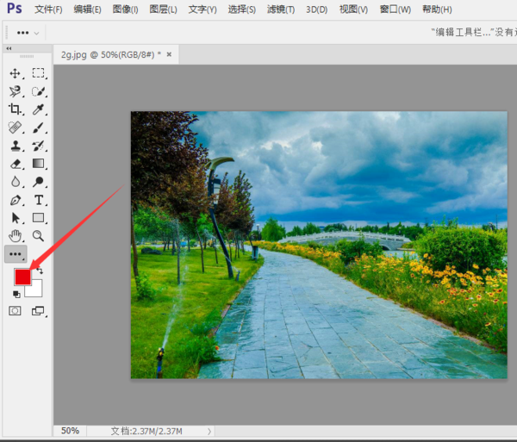
Task: Collapse the toolbar with double-arrow
Action: pyautogui.click(x=9, y=48)
